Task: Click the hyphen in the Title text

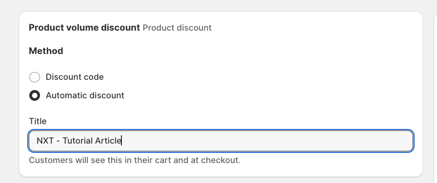Action: [58, 141]
